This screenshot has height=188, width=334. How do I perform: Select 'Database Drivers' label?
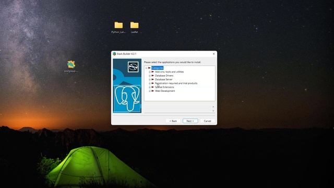(x=164, y=76)
